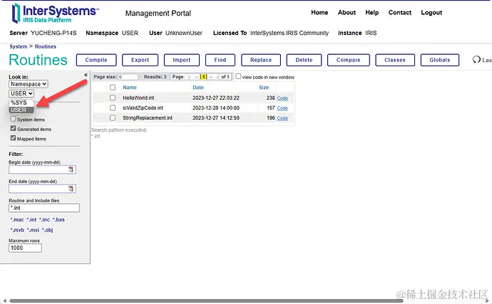Enable System items checkbox
Screen dimensions: 492x304
(x=13, y=119)
